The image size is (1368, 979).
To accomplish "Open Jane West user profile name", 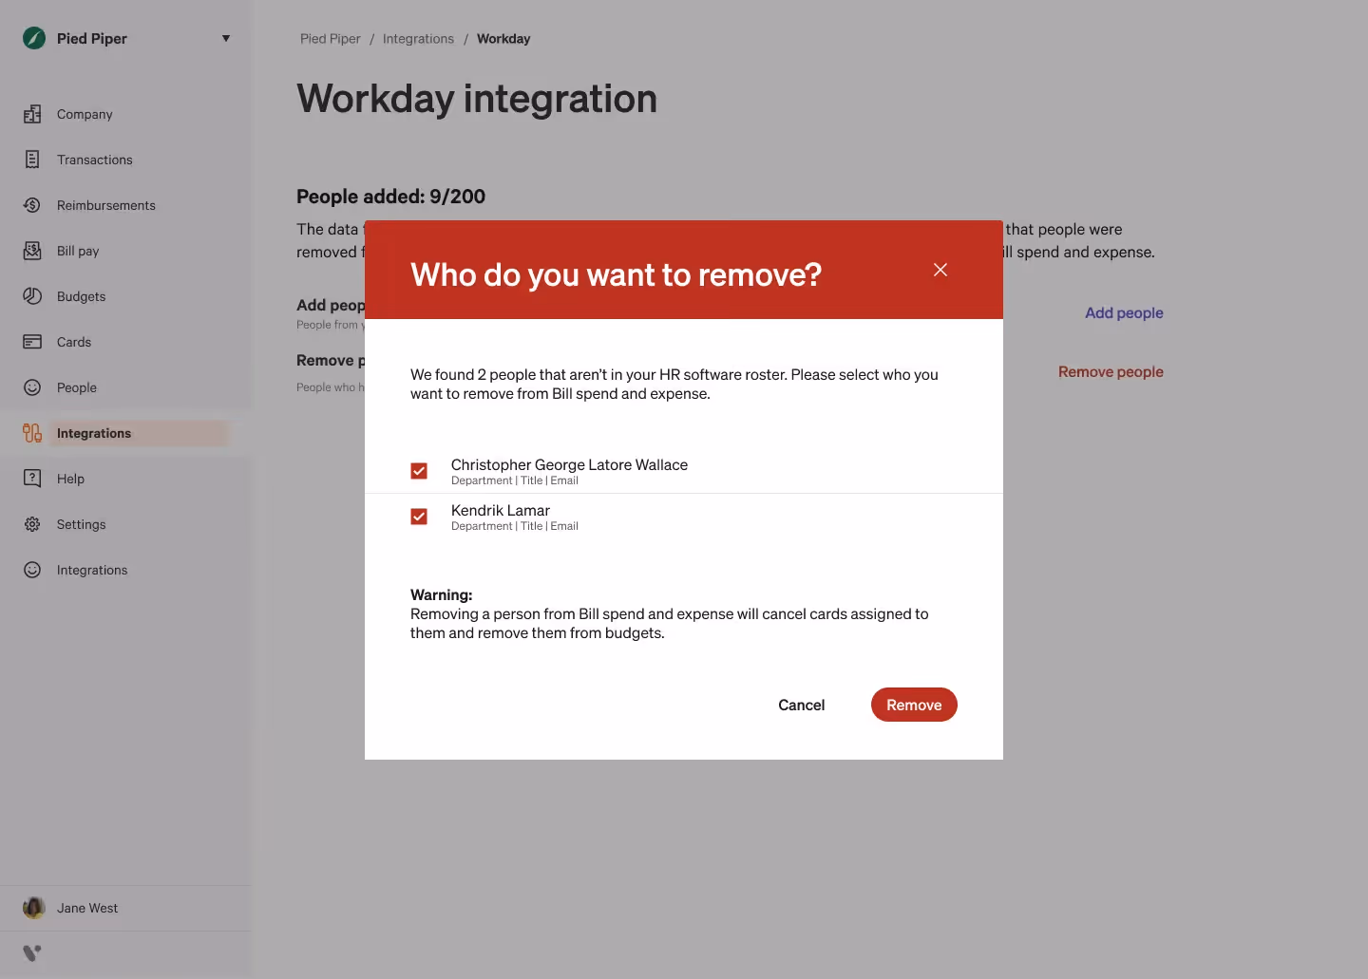I will point(87,908).
